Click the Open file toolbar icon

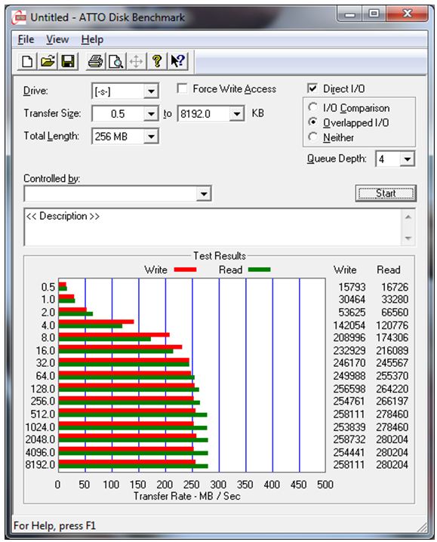pos(48,62)
